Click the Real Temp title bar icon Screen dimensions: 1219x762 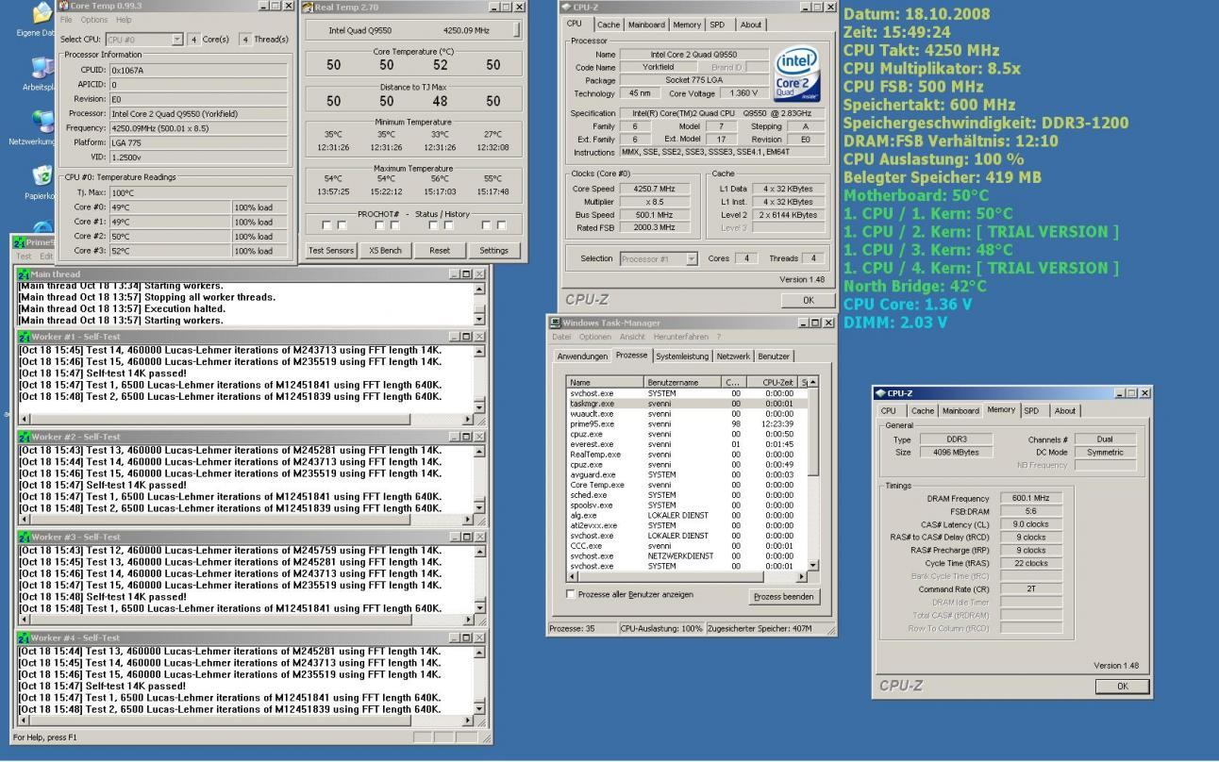pyautogui.click(x=308, y=7)
